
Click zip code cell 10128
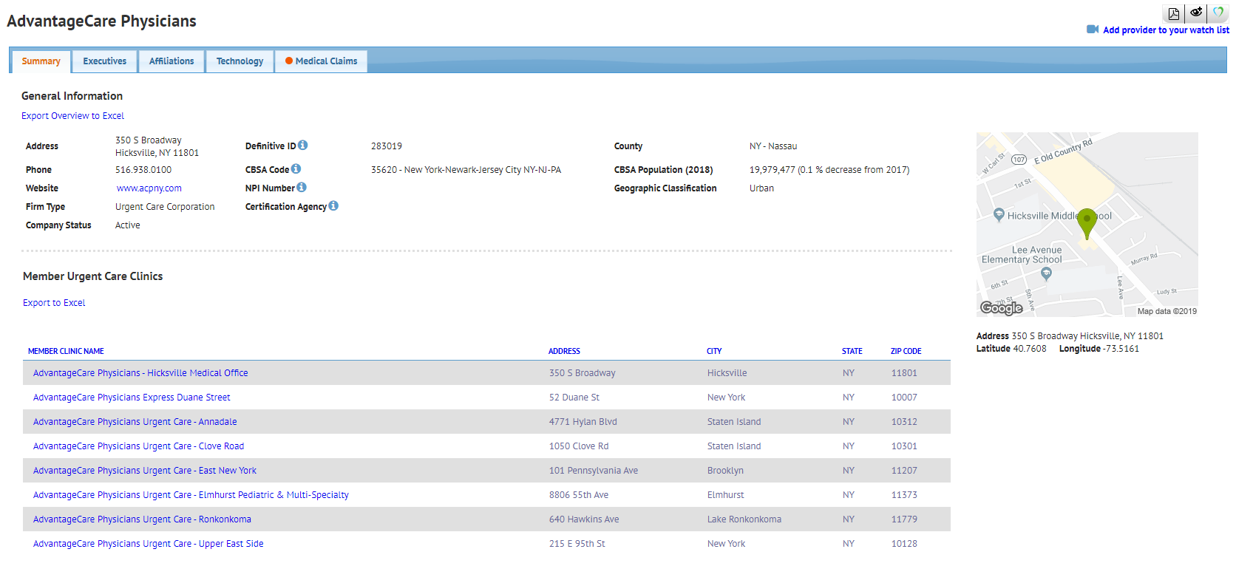904,544
